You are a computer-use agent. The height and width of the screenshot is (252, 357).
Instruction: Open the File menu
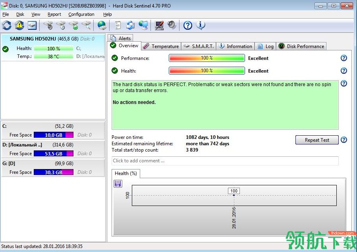point(6,14)
